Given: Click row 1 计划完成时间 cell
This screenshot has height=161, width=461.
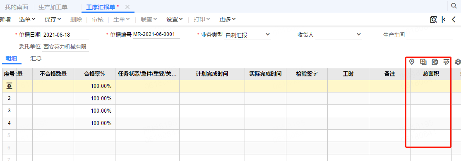Looking at the screenshot, I should 212,86.
